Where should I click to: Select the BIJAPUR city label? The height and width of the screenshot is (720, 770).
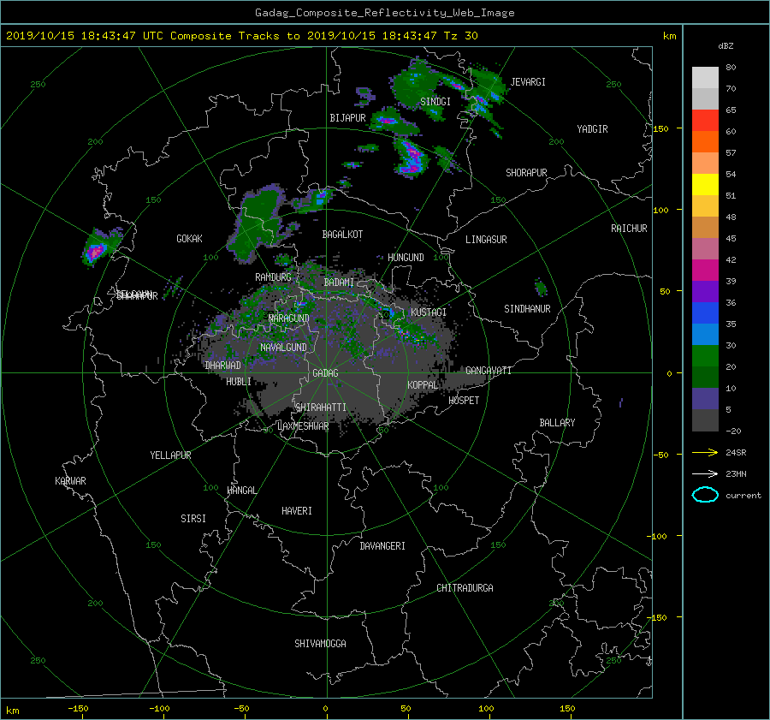347,118
